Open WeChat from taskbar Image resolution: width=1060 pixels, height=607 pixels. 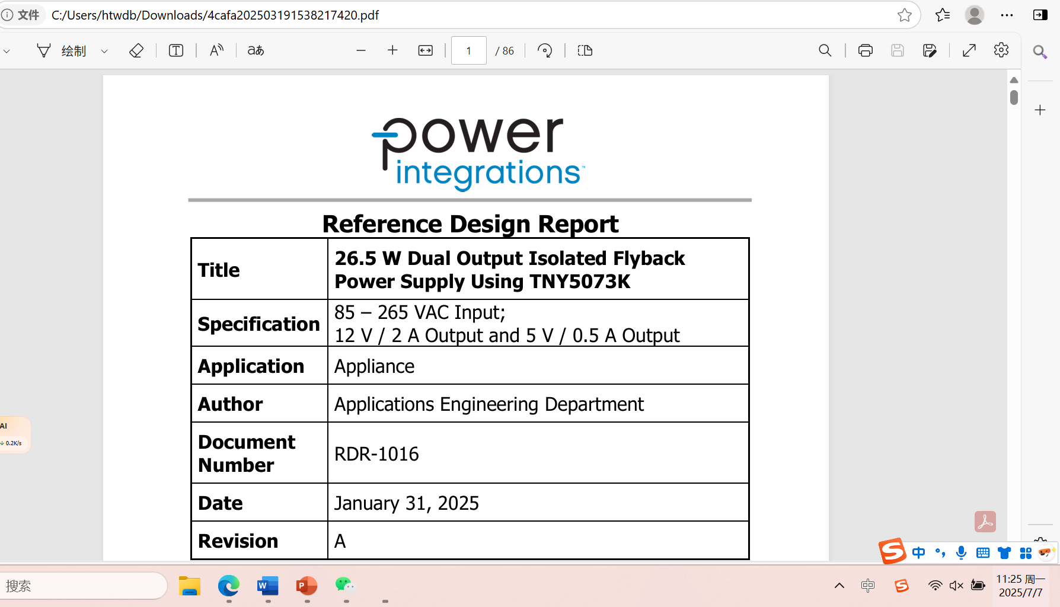[346, 586]
